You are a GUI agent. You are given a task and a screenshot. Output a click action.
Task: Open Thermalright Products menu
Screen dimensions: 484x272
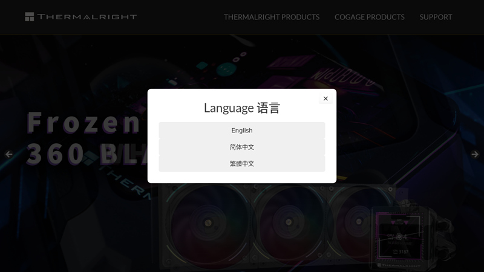coord(272,17)
